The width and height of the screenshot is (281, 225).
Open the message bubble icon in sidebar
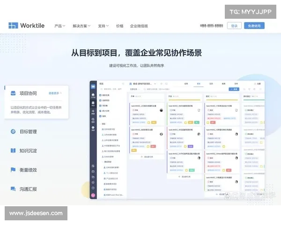pos(93,128)
